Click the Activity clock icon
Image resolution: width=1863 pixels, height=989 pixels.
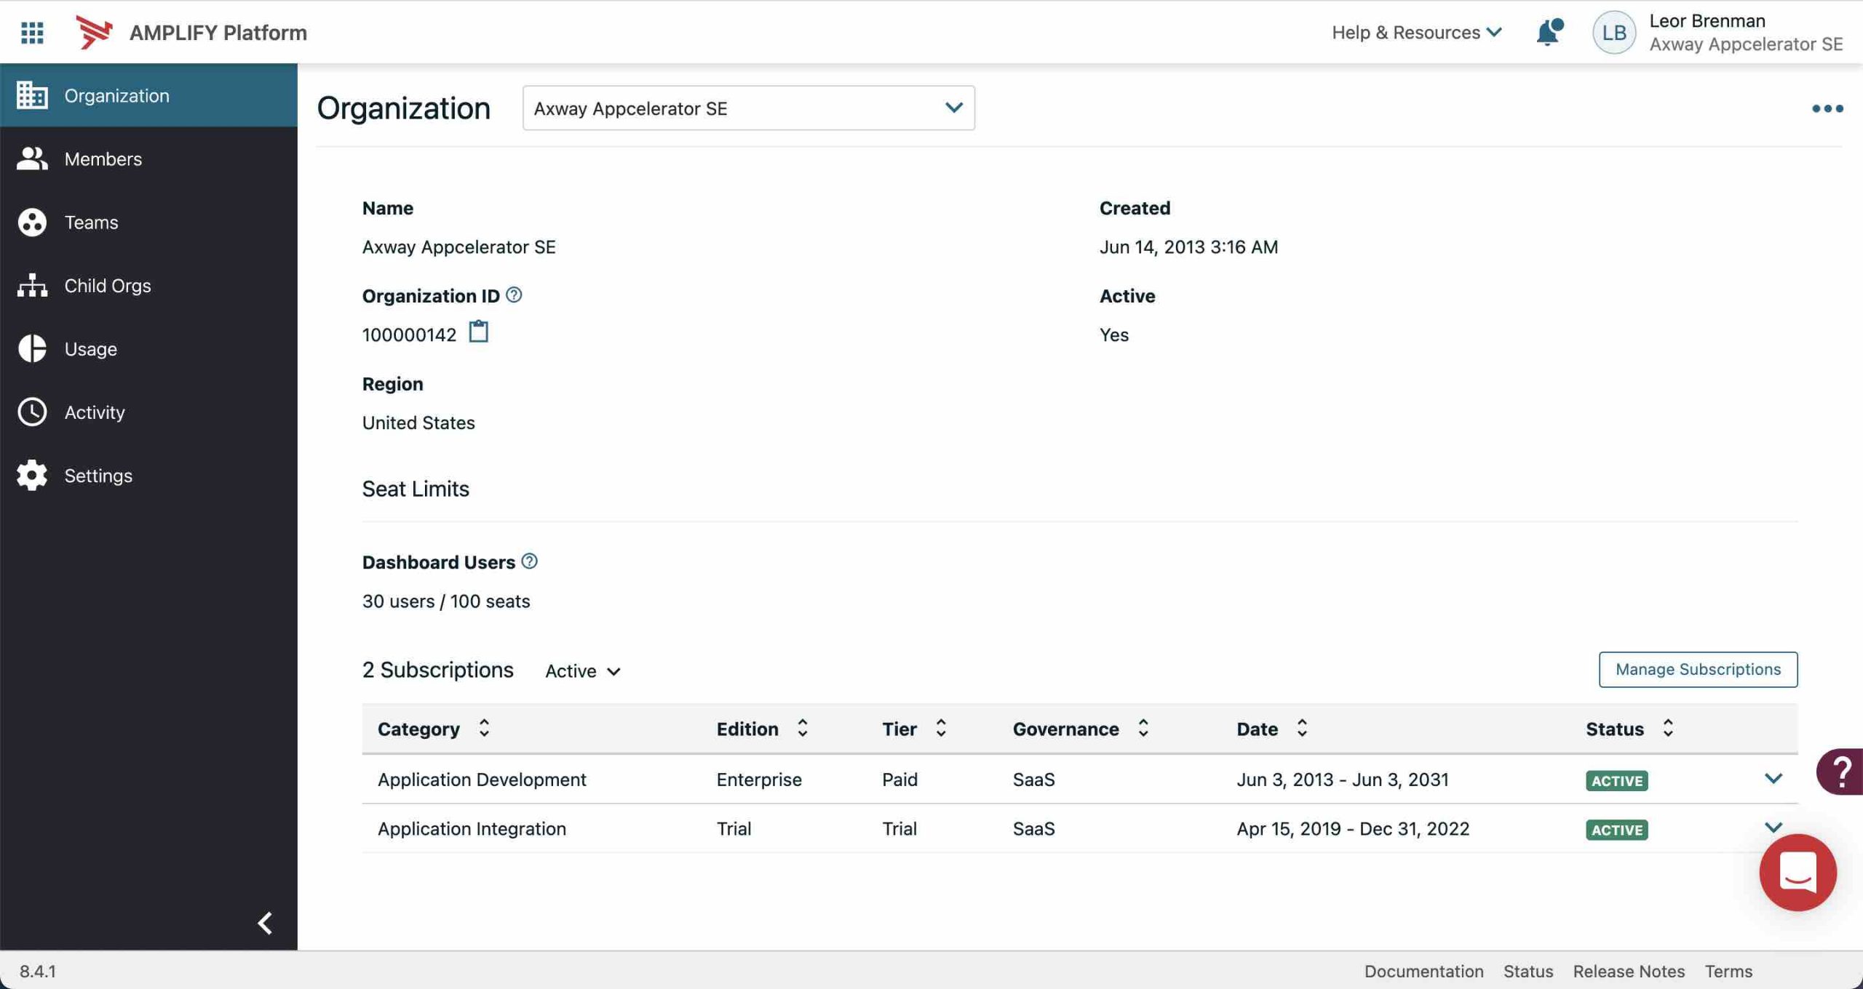pyautogui.click(x=32, y=412)
